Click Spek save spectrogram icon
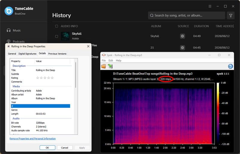The image size is (240, 154). 110,66
